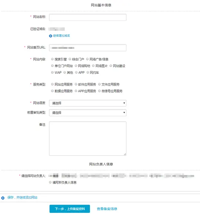
Task: Click the plus icon beside 继续增加域名
Action: point(50,36)
